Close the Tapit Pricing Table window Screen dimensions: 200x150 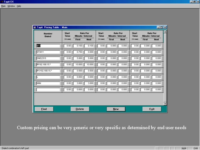point(165,27)
